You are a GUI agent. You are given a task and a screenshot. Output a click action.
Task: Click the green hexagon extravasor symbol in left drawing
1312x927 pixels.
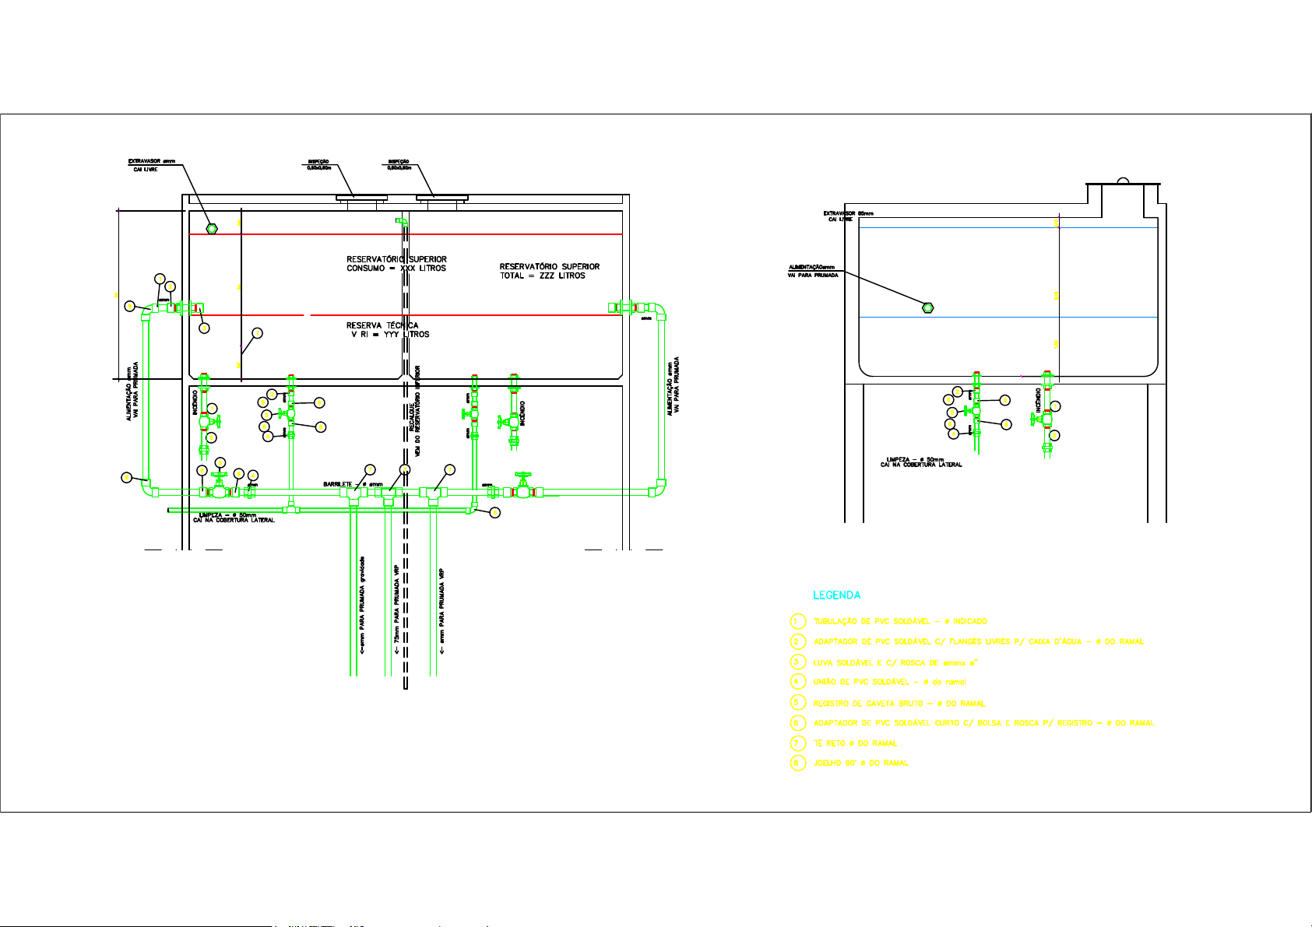pos(211,228)
